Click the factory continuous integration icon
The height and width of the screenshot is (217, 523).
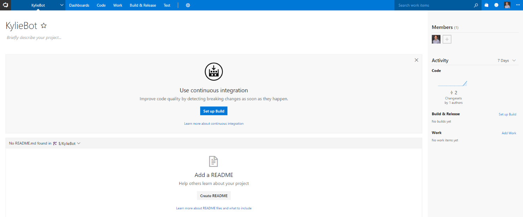[x=214, y=72]
